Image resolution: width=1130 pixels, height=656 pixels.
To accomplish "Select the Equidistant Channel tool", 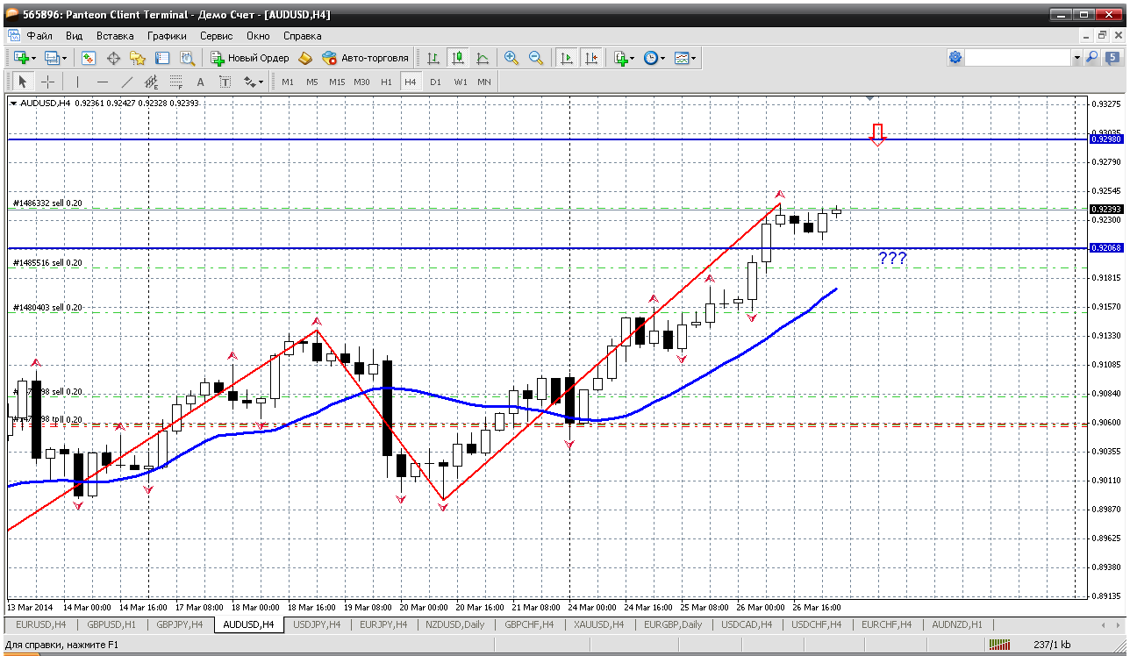I will tap(152, 82).
